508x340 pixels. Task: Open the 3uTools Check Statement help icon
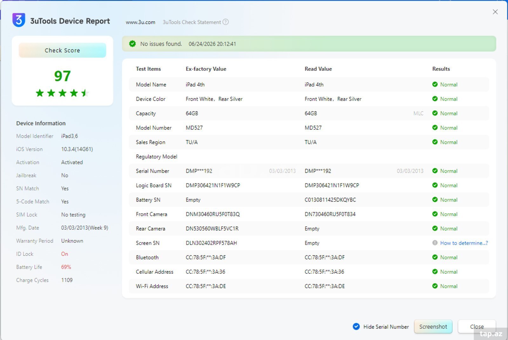coord(225,22)
